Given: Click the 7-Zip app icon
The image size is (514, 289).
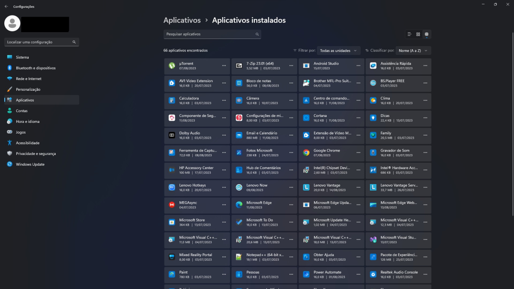Looking at the screenshot, I should (239, 66).
